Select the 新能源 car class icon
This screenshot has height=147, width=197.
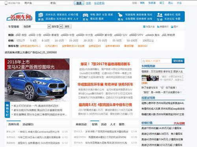click(x=164, y=35)
